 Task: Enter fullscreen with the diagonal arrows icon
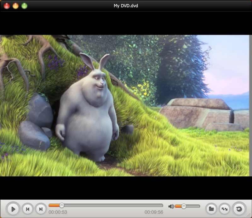pos(224,208)
